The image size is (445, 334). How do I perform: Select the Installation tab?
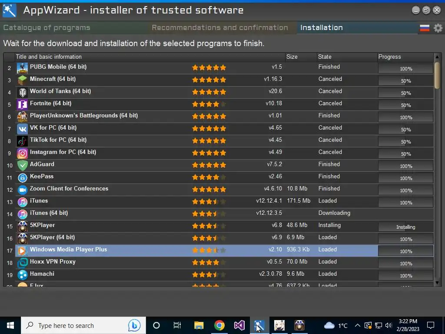pyautogui.click(x=322, y=27)
